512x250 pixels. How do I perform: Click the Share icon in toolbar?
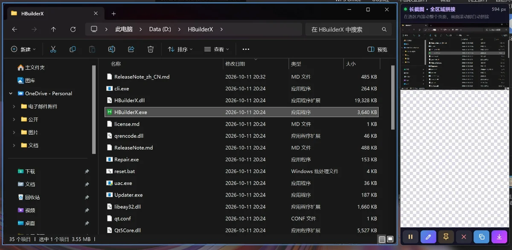click(x=131, y=49)
